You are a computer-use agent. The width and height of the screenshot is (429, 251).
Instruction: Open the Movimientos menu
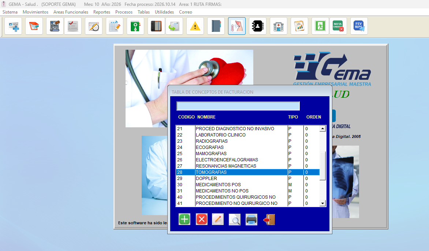click(x=36, y=12)
